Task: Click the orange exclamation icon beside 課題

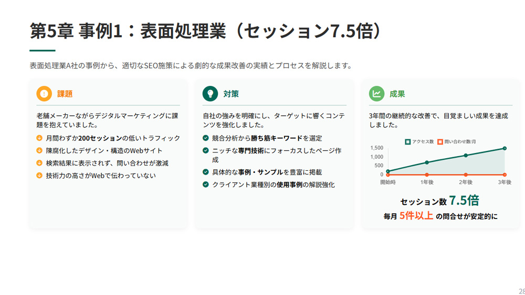Action: tap(44, 94)
